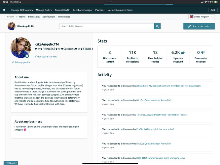
Task: Close the Feedback tab with X
Action: click(16, 163)
